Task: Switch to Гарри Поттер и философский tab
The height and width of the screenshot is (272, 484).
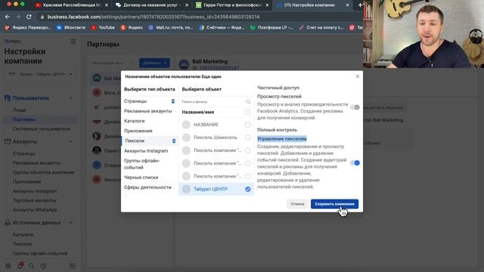Action: [x=232, y=5]
